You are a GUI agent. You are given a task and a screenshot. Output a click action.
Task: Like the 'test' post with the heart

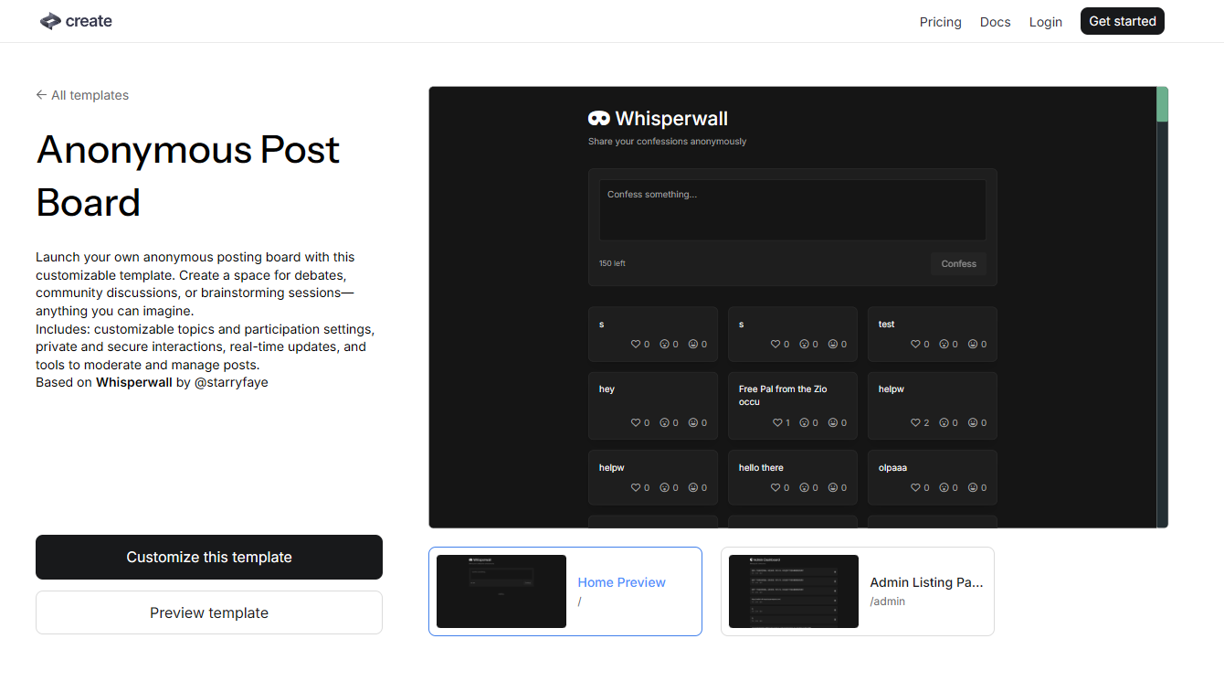(x=916, y=345)
